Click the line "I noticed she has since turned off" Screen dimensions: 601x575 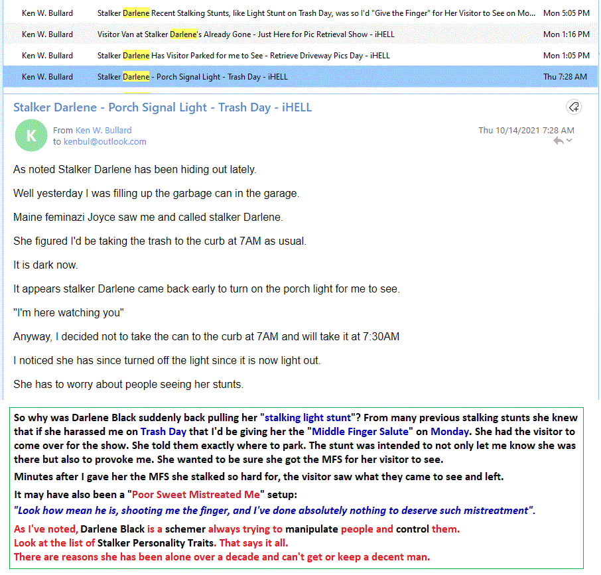(167, 361)
